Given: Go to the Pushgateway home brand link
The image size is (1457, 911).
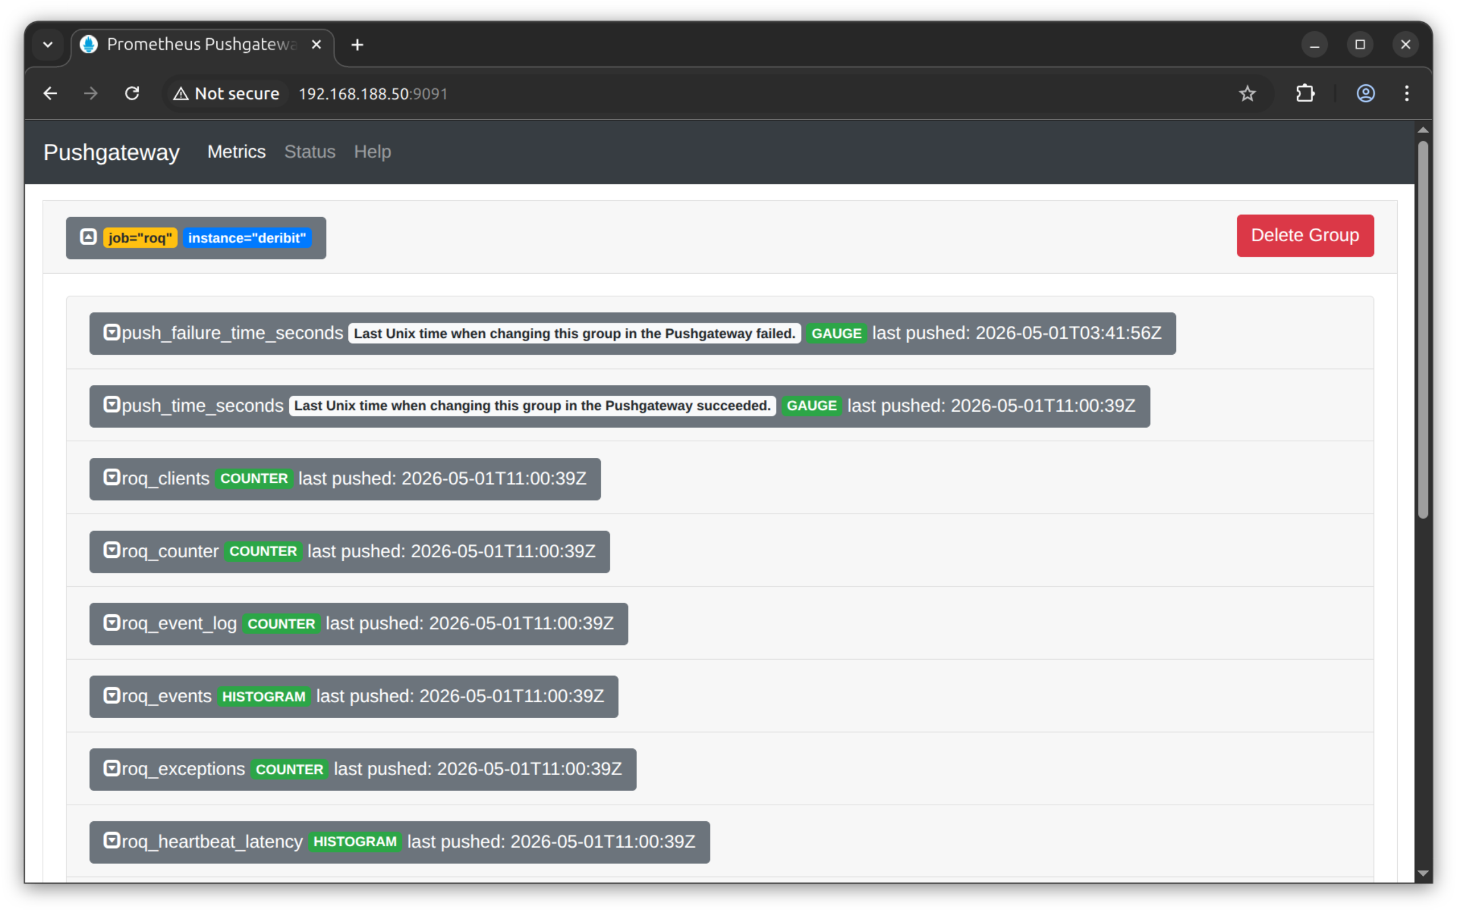Looking at the screenshot, I should click(x=112, y=152).
